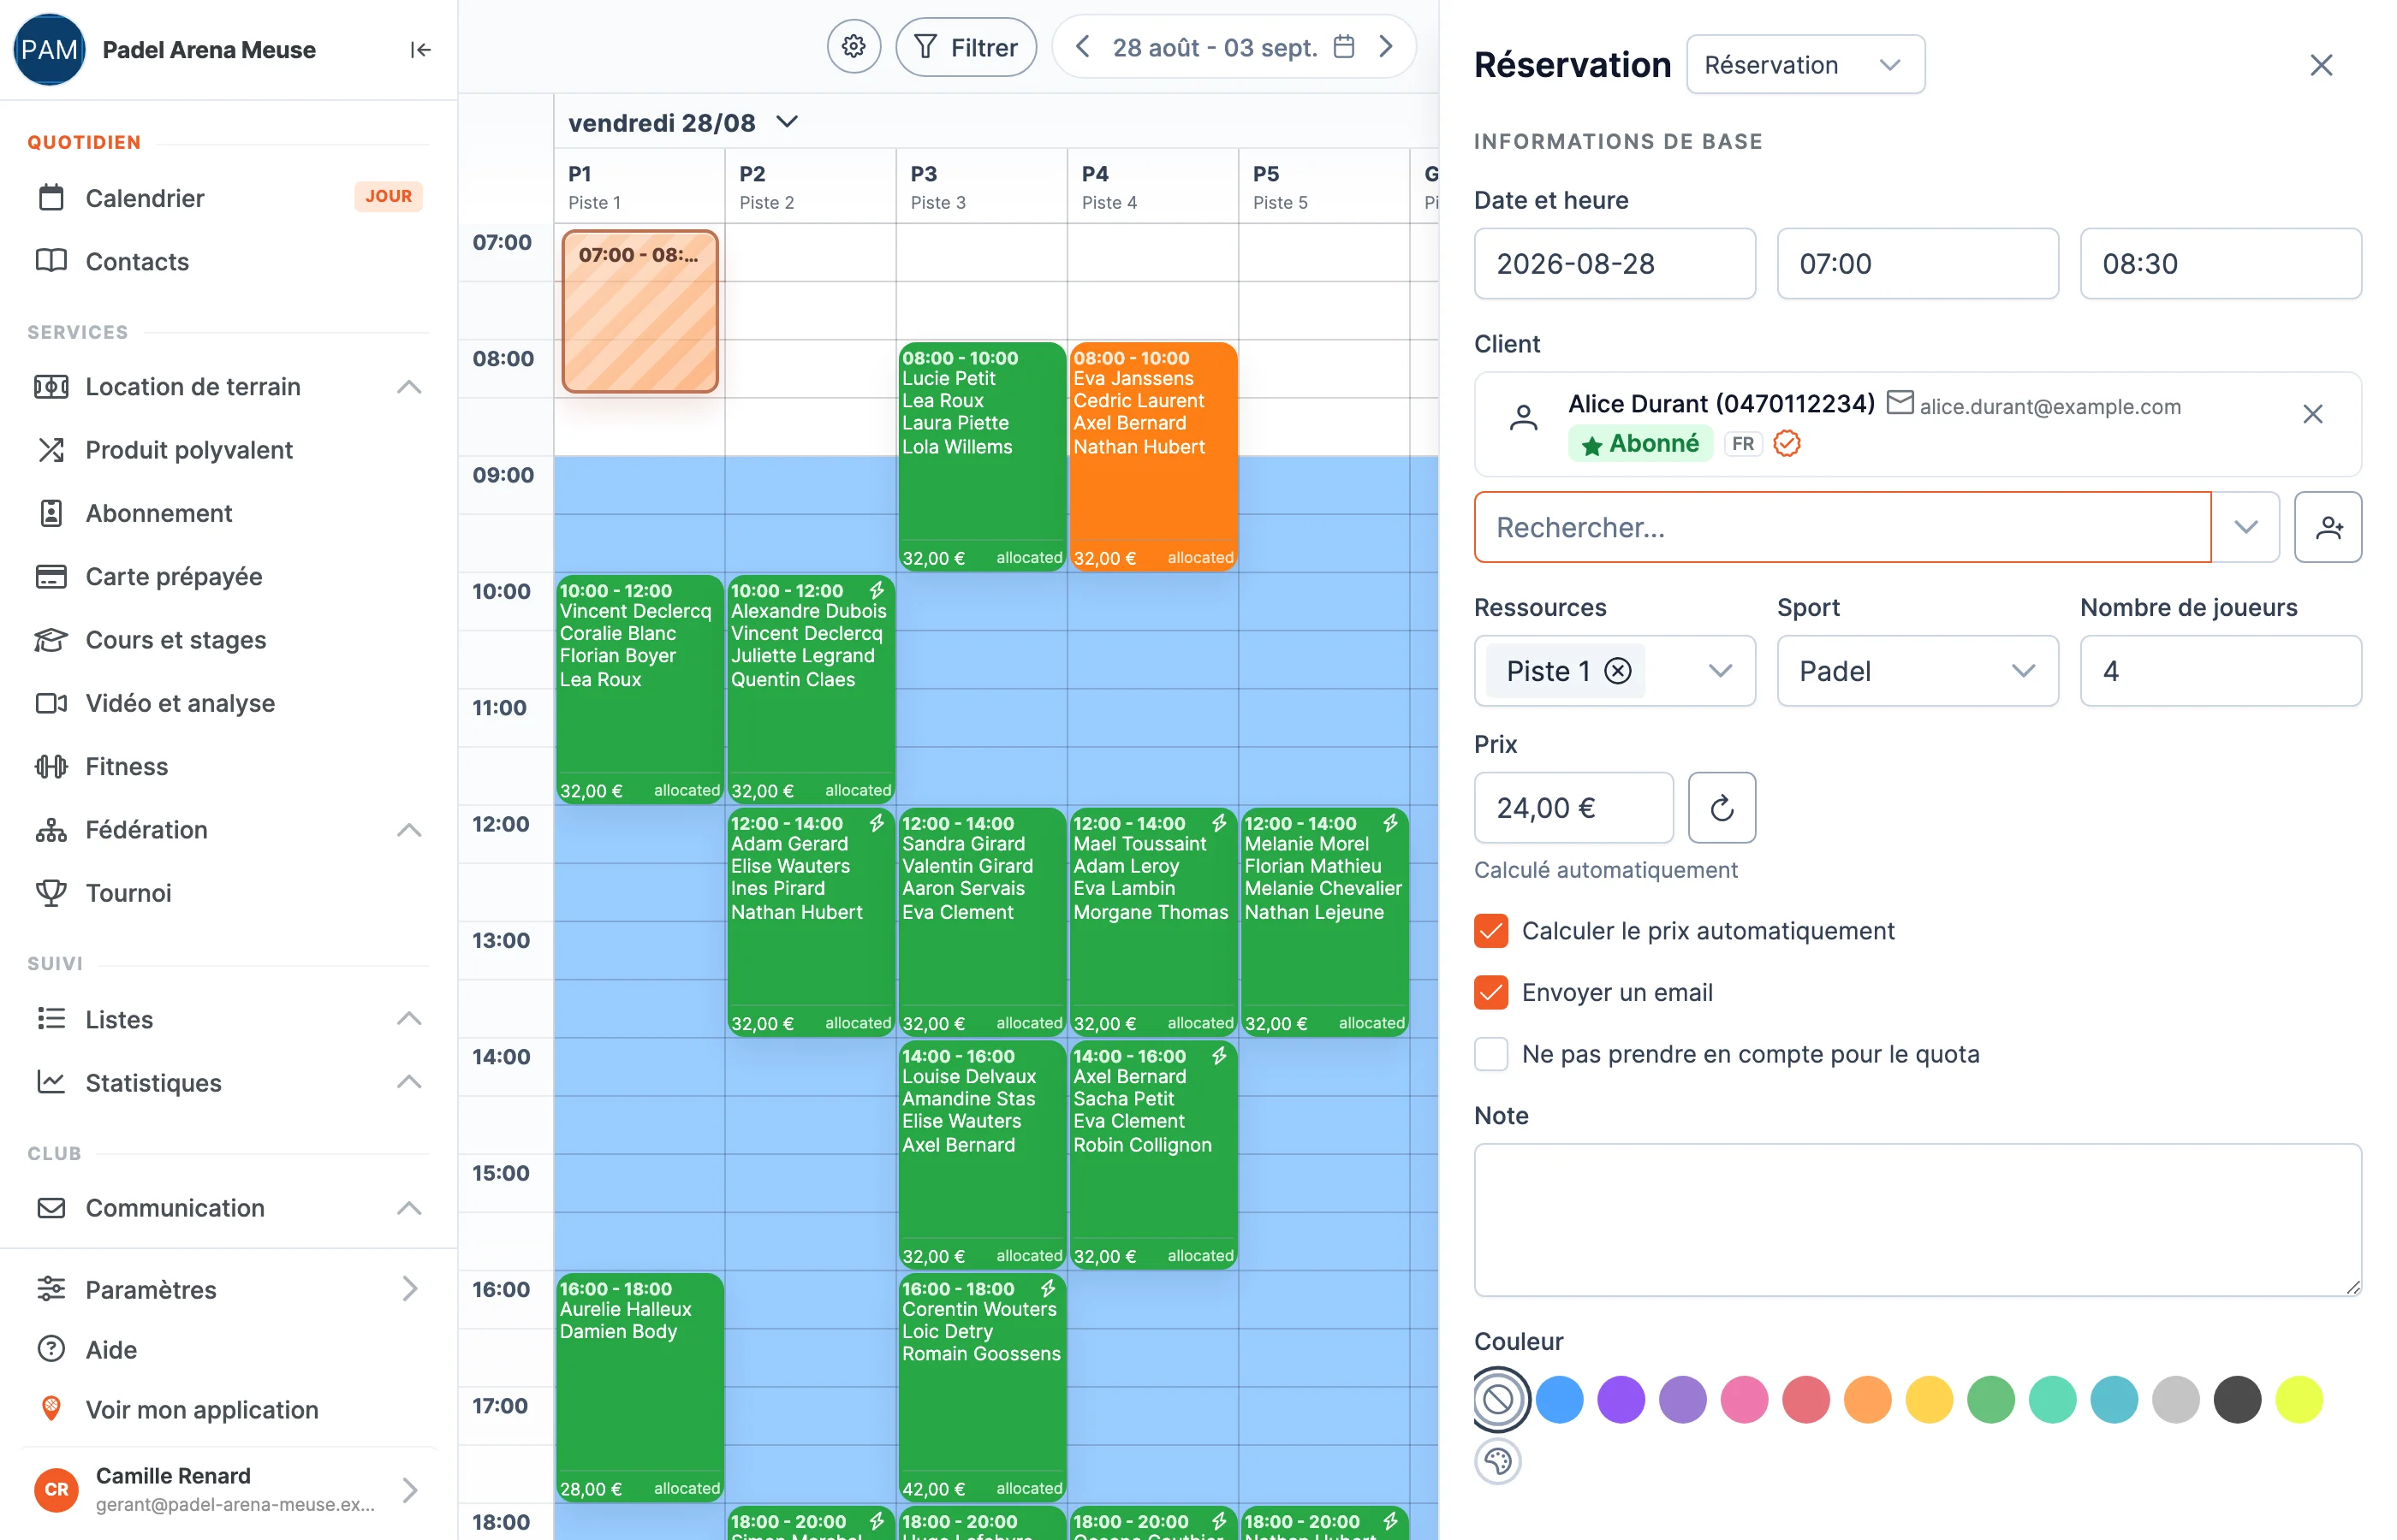Image resolution: width=2397 pixels, height=1540 pixels.
Task: Open the custom color palette icon
Action: 1497,1461
